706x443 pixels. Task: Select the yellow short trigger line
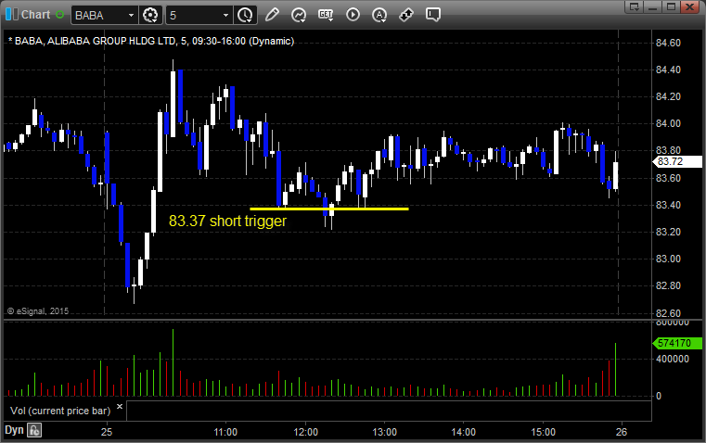tap(329, 209)
